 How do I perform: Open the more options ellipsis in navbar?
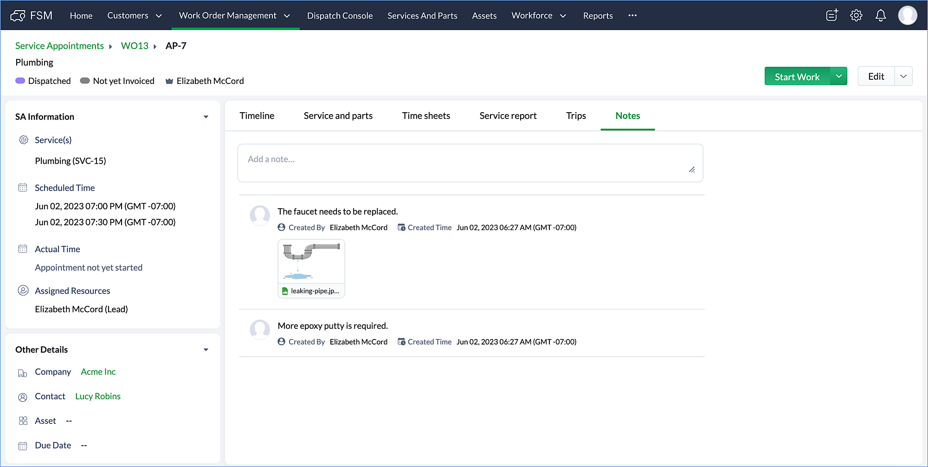632,15
